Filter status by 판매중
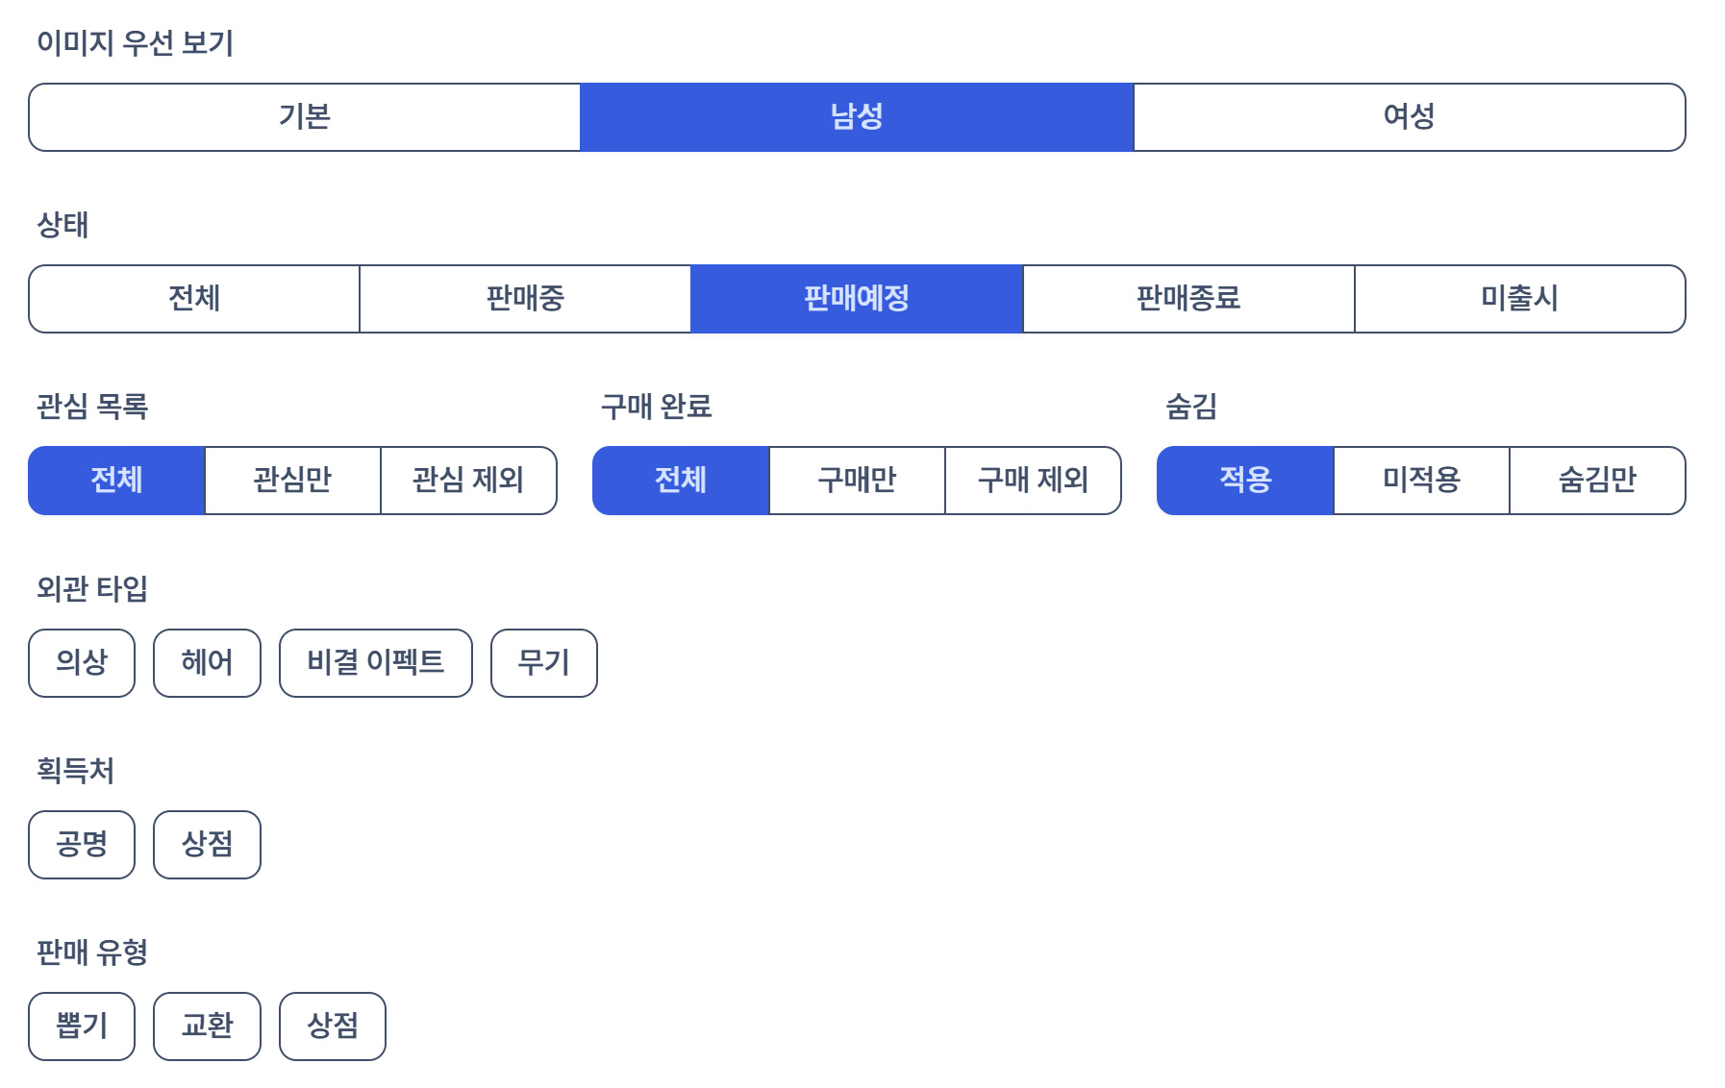The image size is (1725, 1088). point(525,299)
